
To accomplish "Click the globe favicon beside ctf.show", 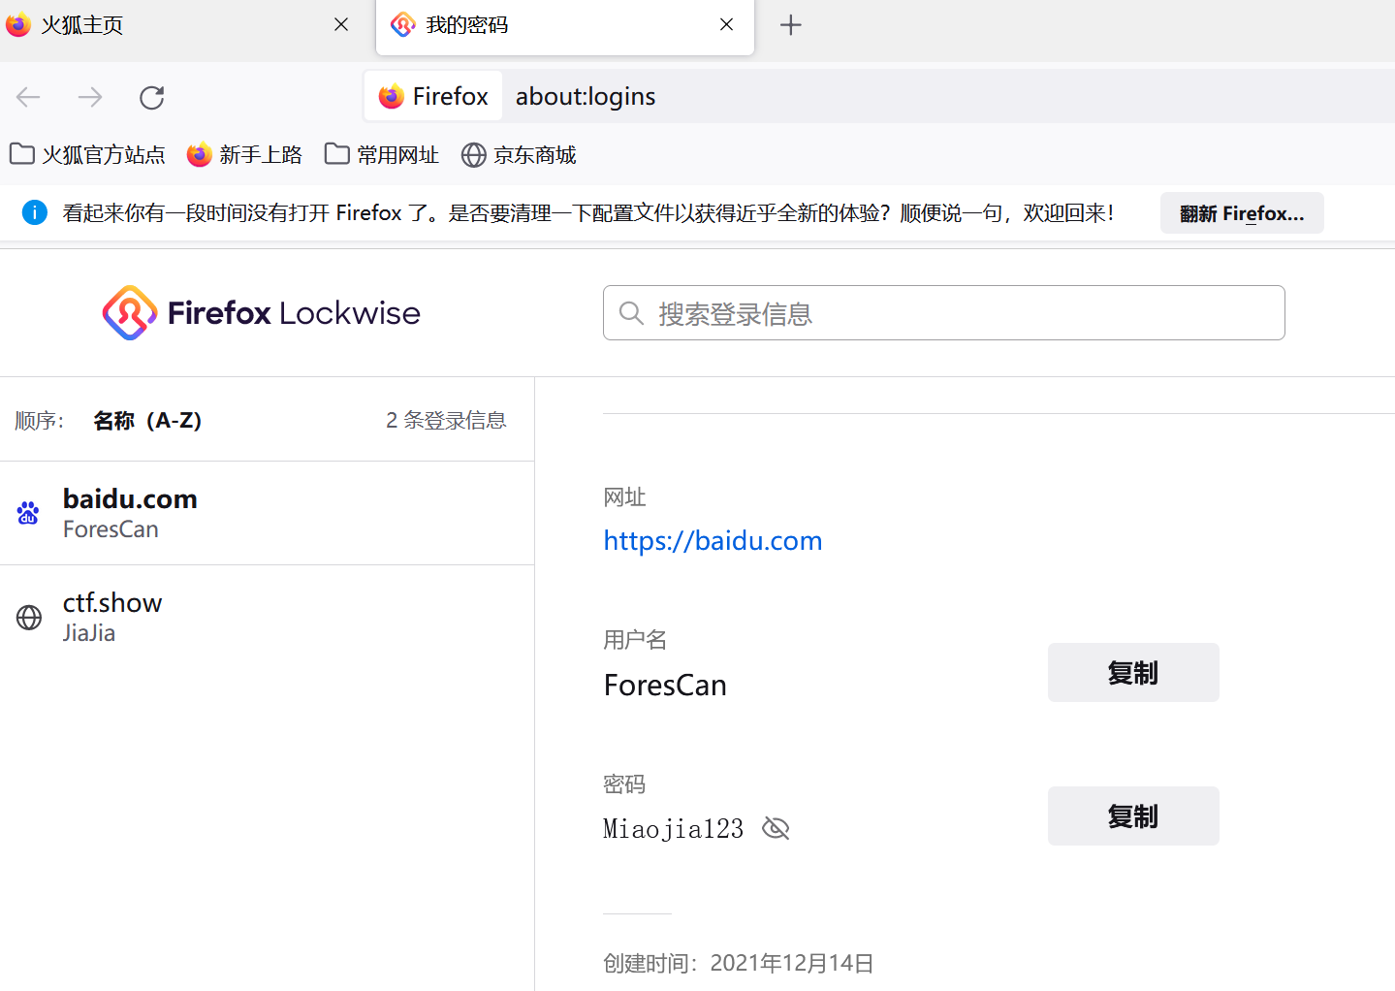I will pos(29,618).
